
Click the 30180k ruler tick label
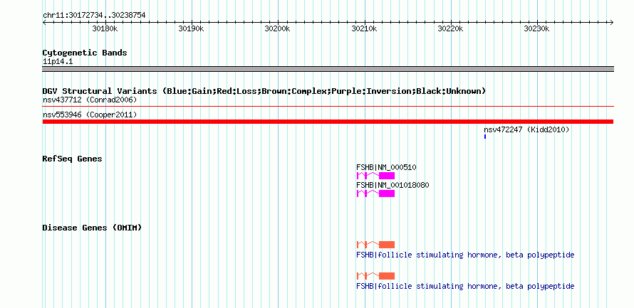coord(105,28)
